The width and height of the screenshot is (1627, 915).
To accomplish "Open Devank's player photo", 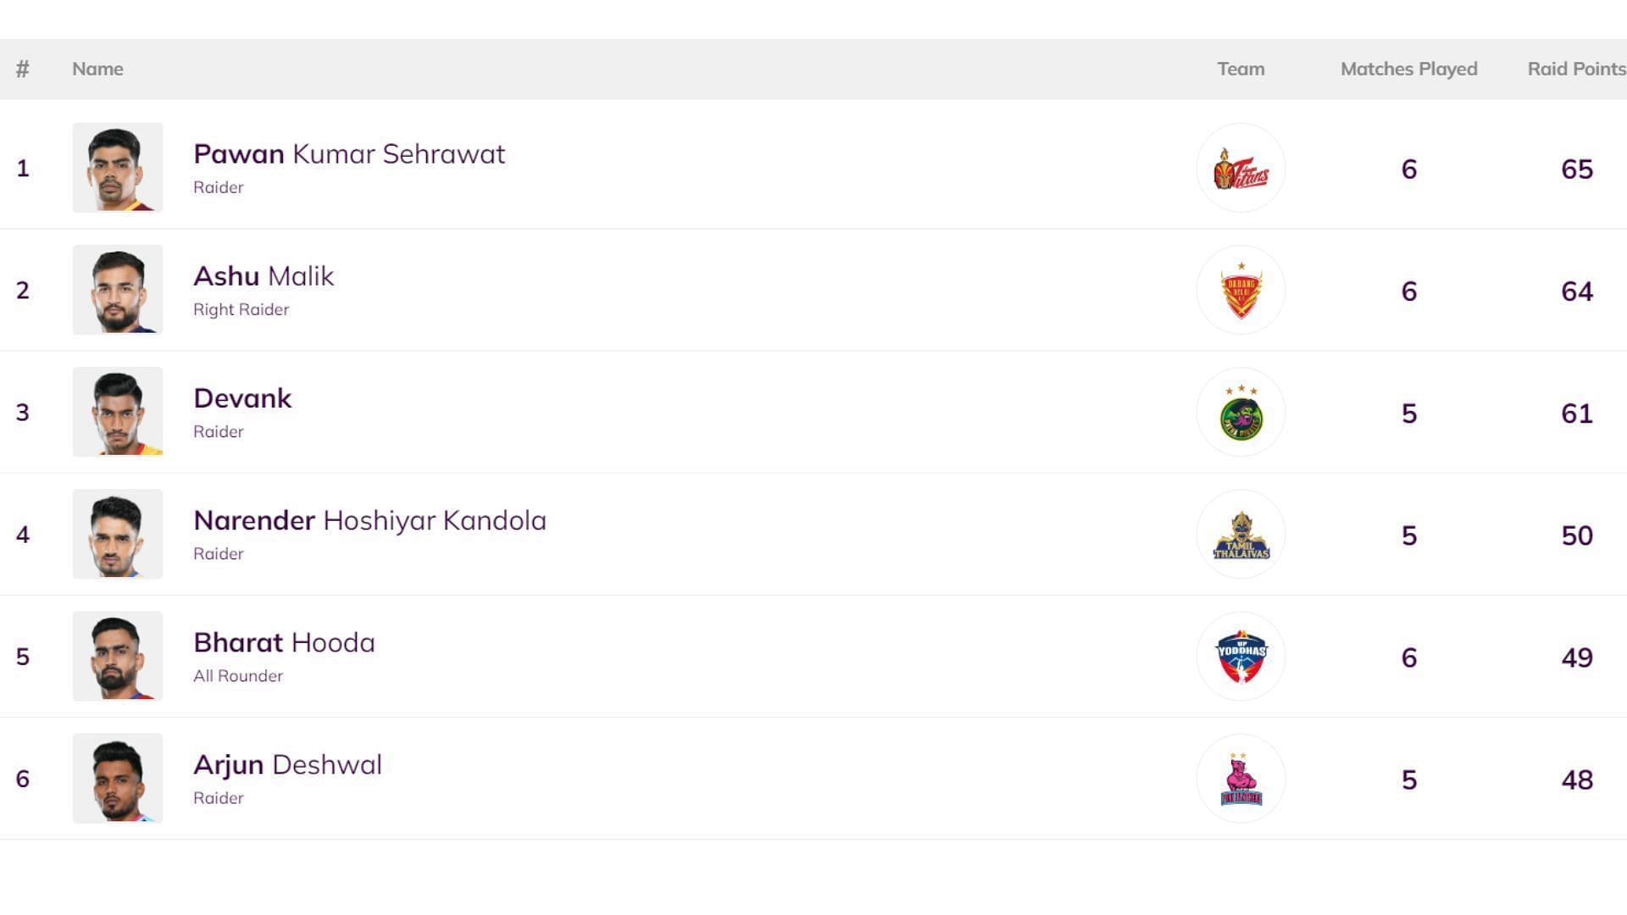I will coord(117,412).
